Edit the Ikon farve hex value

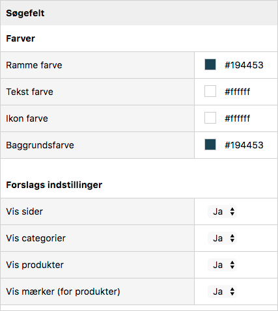tap(237, 118)
